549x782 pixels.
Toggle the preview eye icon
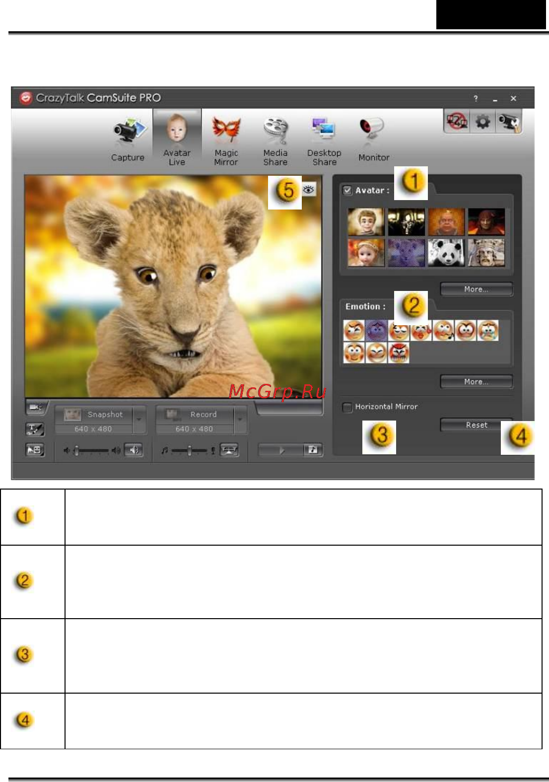click(309, 189)
